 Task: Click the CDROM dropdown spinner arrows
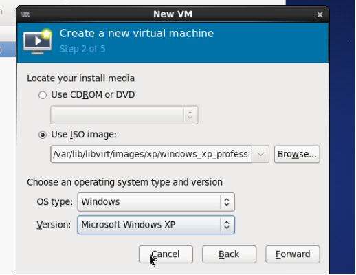tap(190, 115)
